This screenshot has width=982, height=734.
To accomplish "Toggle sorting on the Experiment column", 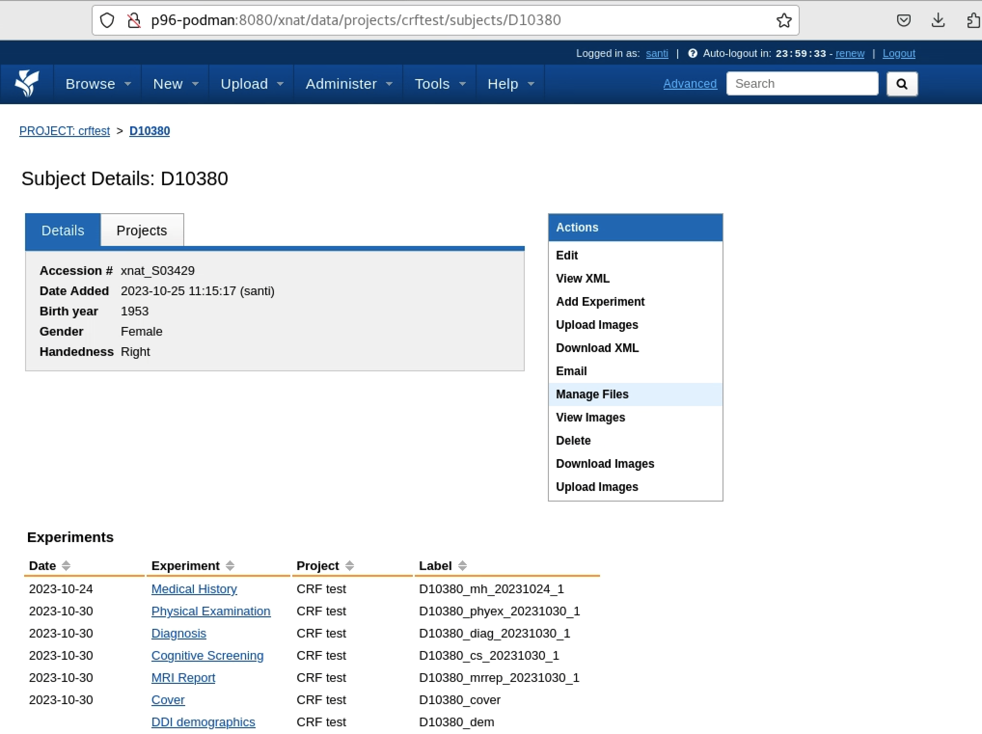I will (231, 566).
